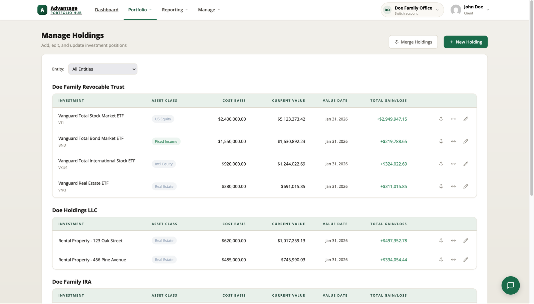Click the transfer arrows icon for BND row

click(453, 141)
